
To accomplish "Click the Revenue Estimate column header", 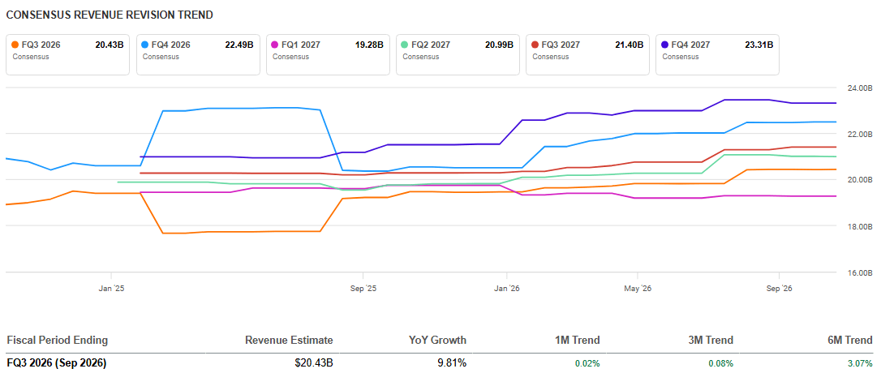I will click(289, 340).
